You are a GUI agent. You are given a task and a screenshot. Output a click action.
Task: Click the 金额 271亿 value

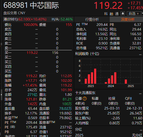click(x=32, y=95)
